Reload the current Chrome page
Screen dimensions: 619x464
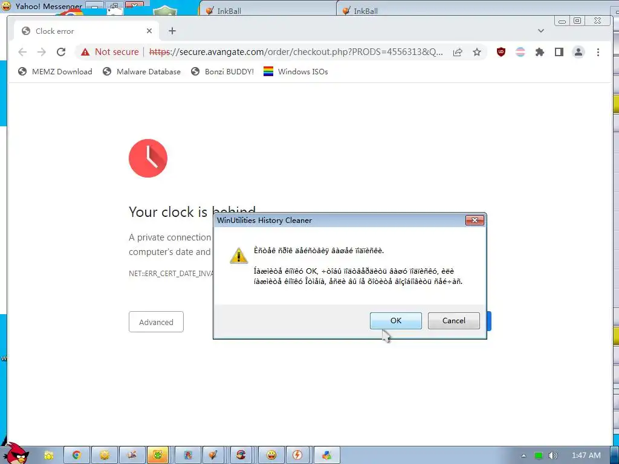pos(61,52)
